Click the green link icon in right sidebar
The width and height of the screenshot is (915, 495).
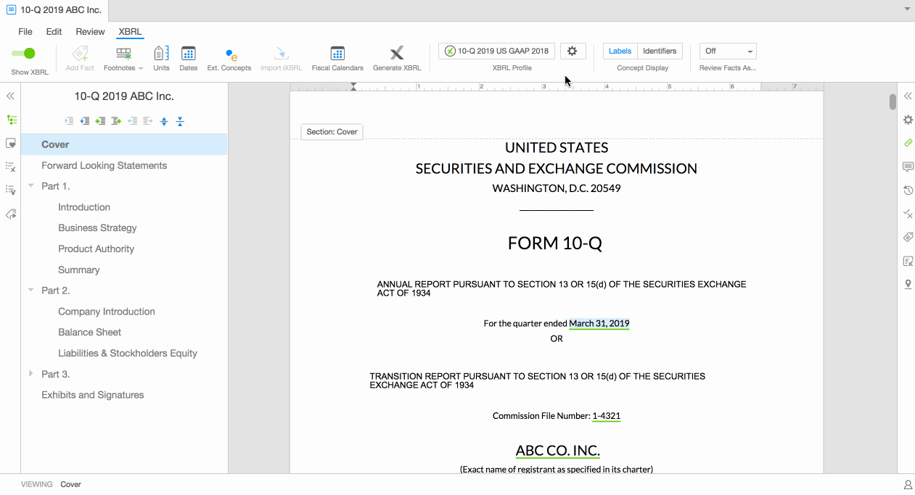coord(908,143)
